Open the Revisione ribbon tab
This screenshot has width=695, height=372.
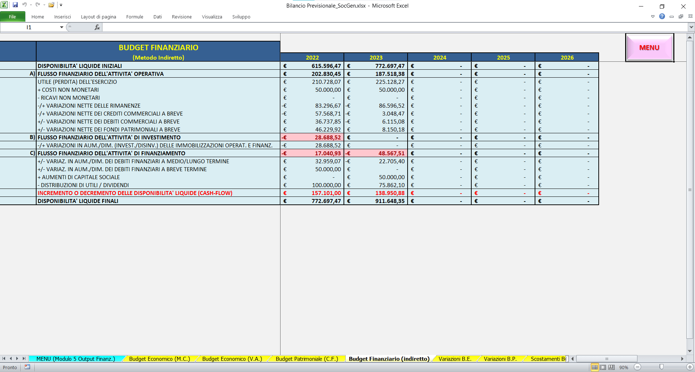tap(182, 17)
